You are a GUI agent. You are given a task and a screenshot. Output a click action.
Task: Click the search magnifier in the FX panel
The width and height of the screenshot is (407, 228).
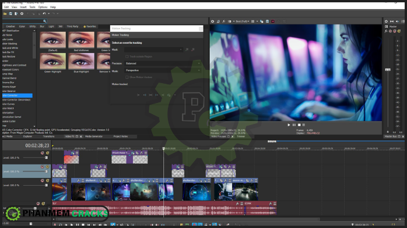tap(45, 21)
